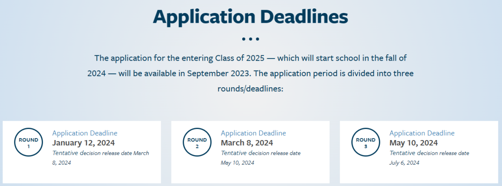The height and width of the screenshot is (186, 502).
Task: Select the Round 3 deadline card
Action: (x=419, y=152)
